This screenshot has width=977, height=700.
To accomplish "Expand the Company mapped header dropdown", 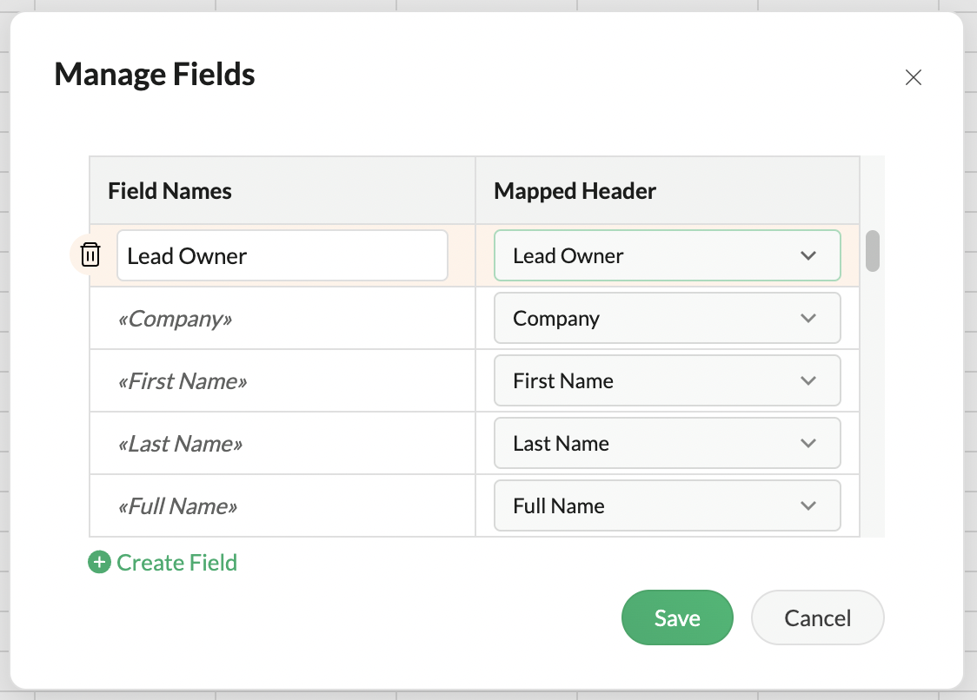I will (667, 318).
